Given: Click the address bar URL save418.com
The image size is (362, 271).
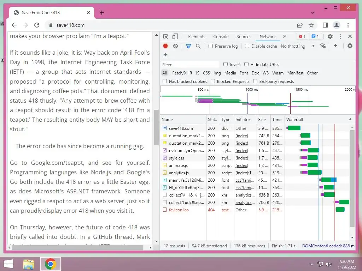Looking at the screenshot, I should 70,25.
